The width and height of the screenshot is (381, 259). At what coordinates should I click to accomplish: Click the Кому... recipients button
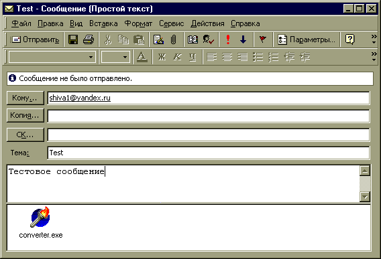click(x=25, y=98)
